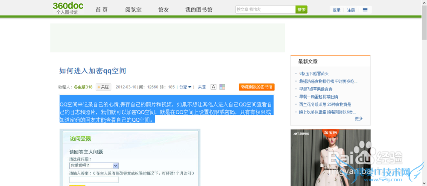
Task: Go to 首页 in the top nav
Action: point(102,10)
